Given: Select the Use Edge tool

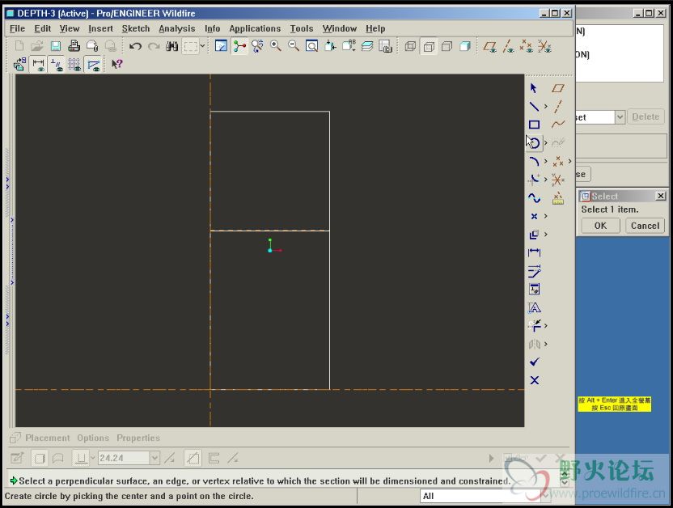Looking at the screenshot, I should coord(534,235).
